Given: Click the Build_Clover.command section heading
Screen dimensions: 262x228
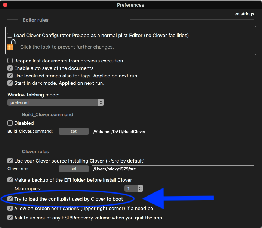Looking at the screenshot, I should pos(47,114).
